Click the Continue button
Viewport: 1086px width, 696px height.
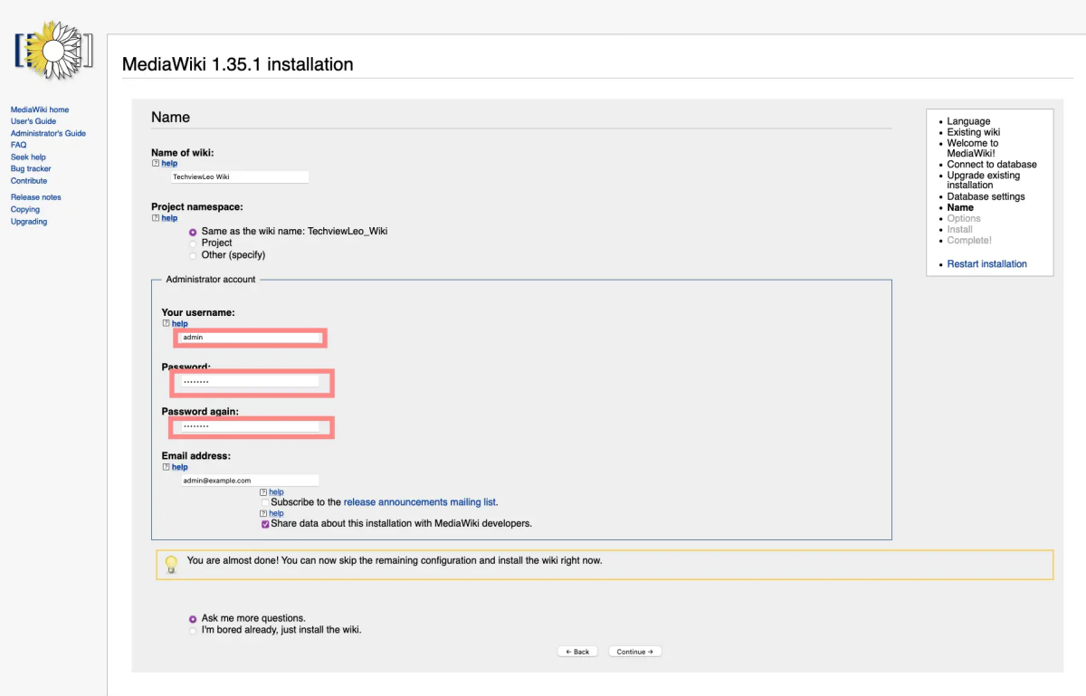click(x=635, y=652)
